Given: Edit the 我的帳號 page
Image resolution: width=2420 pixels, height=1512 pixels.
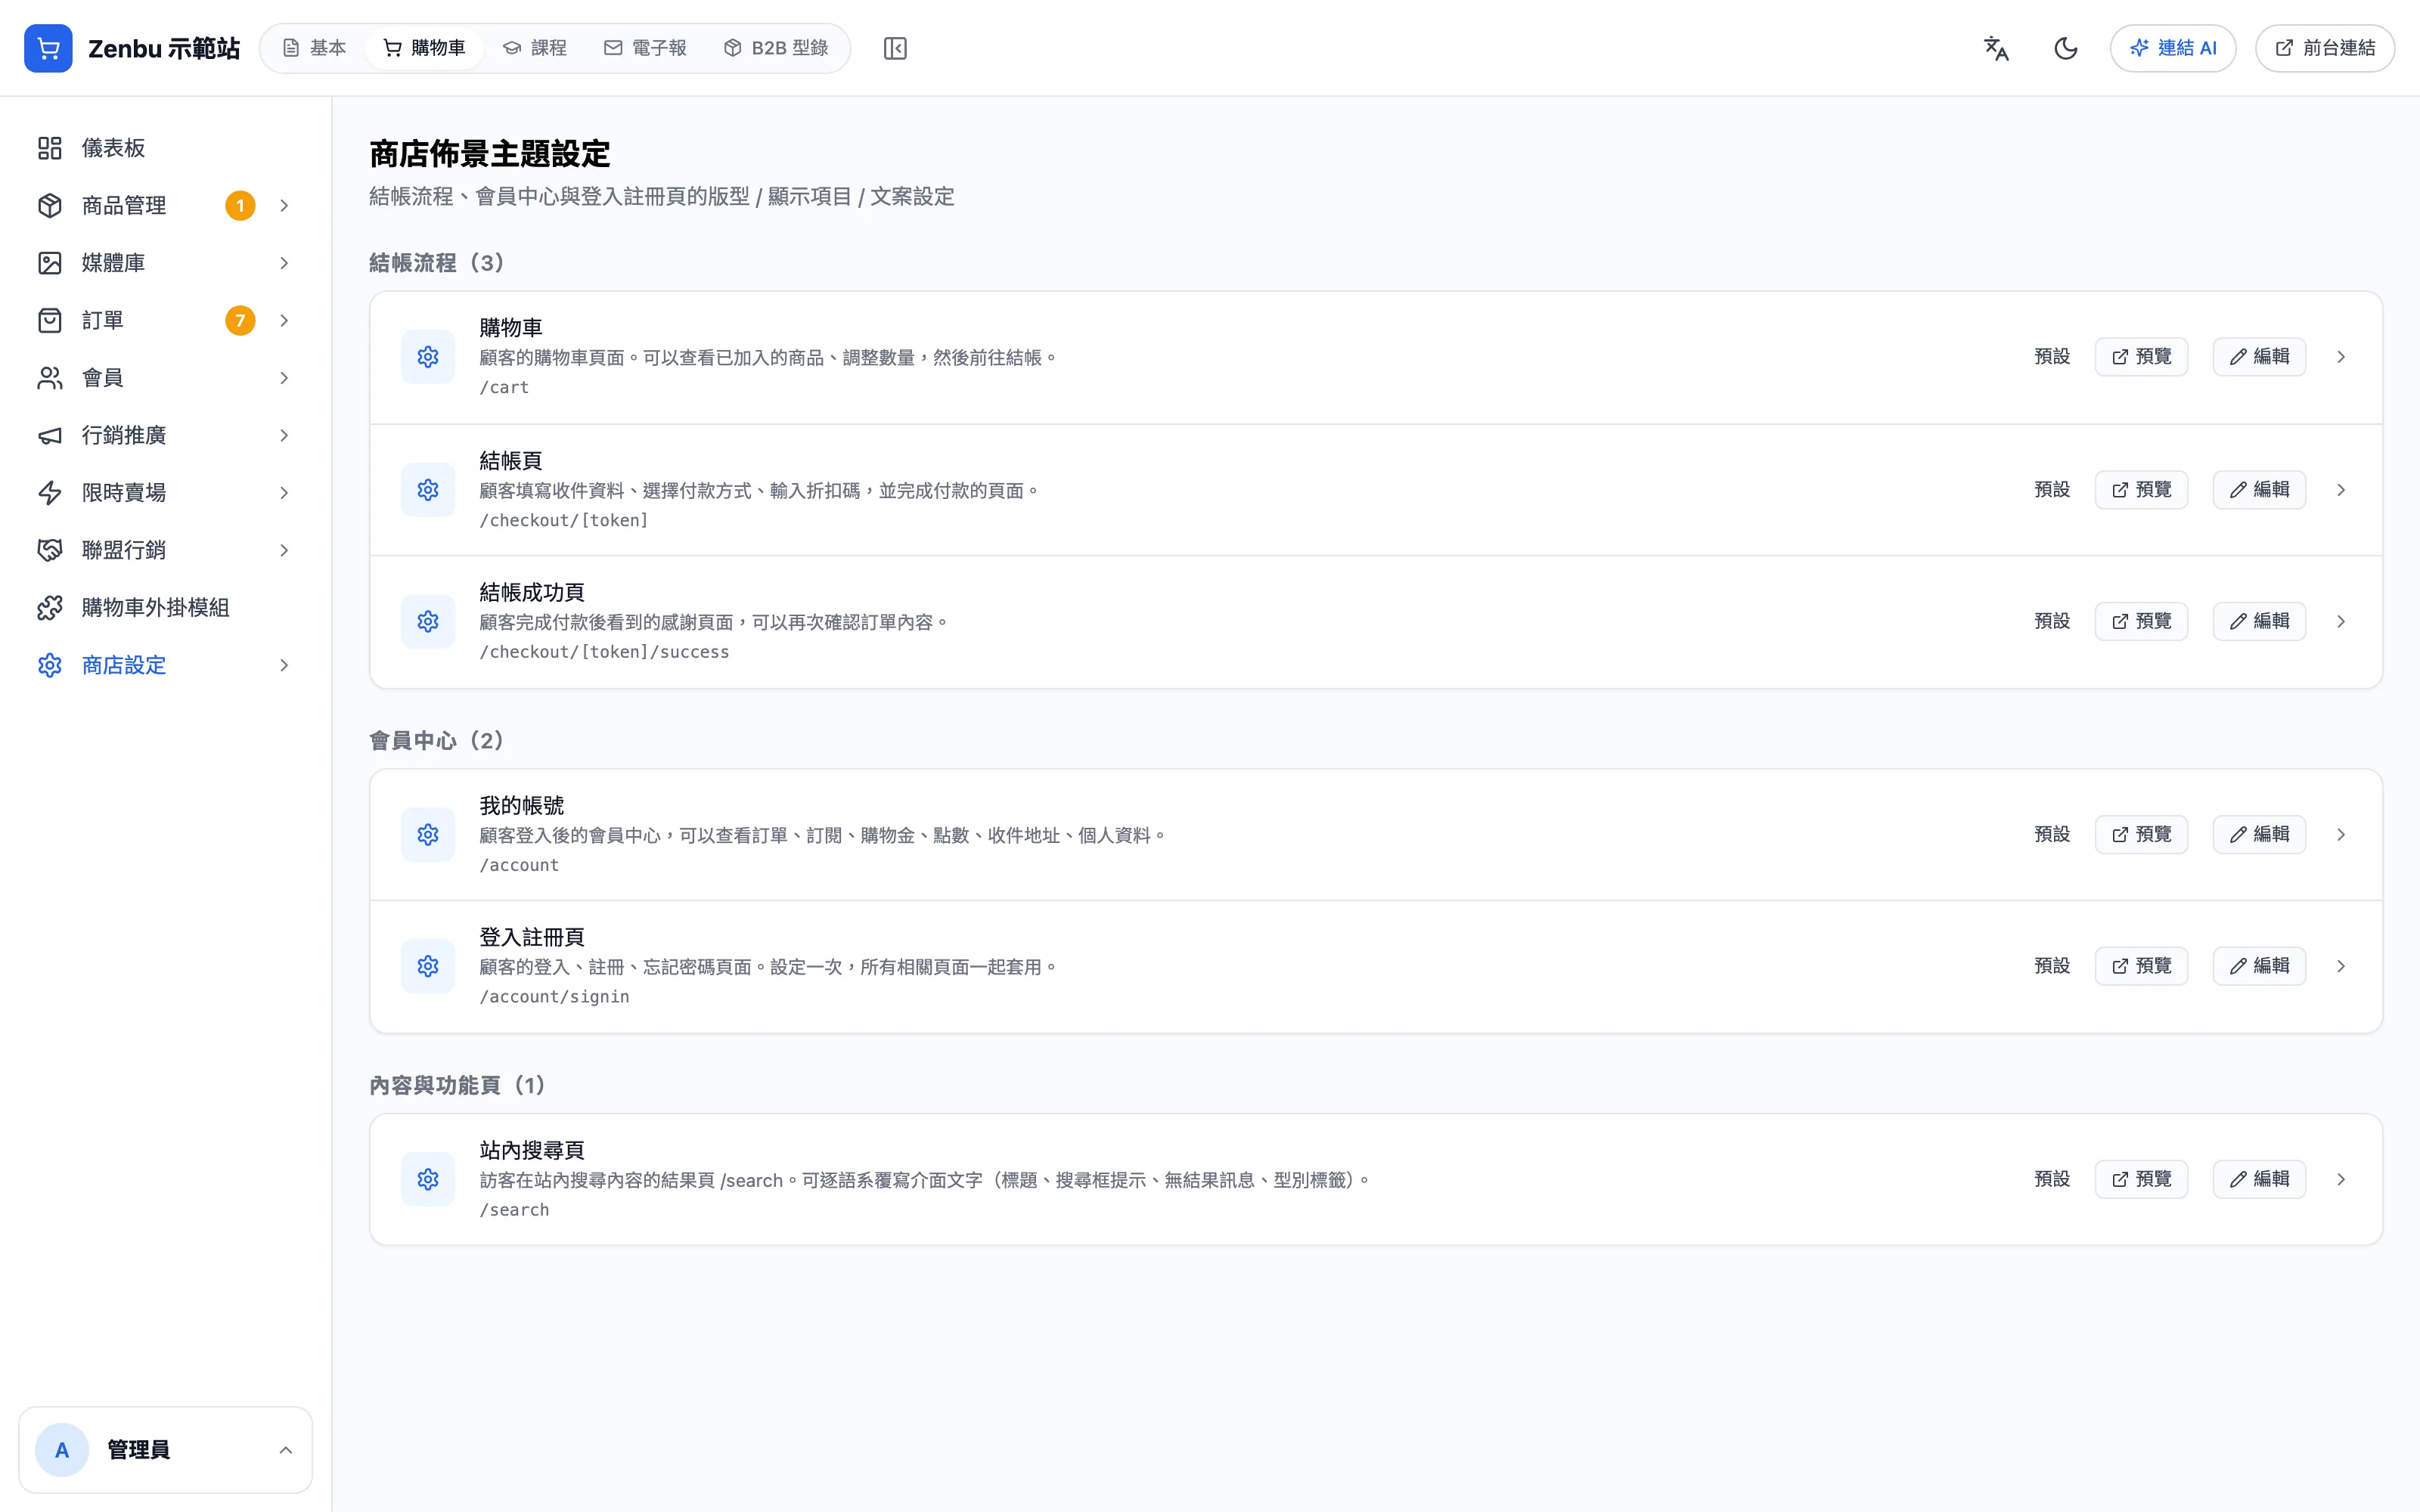Looking at the screenshot, I should click(2259, 834).
